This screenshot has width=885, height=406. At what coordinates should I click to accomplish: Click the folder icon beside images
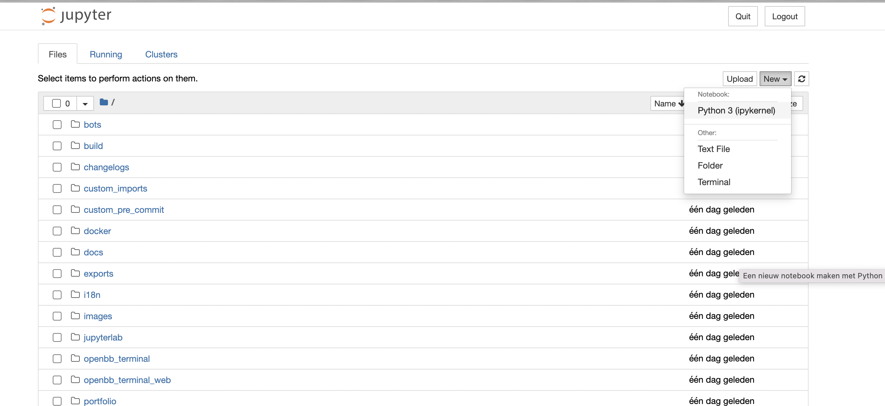pos(75,316)
